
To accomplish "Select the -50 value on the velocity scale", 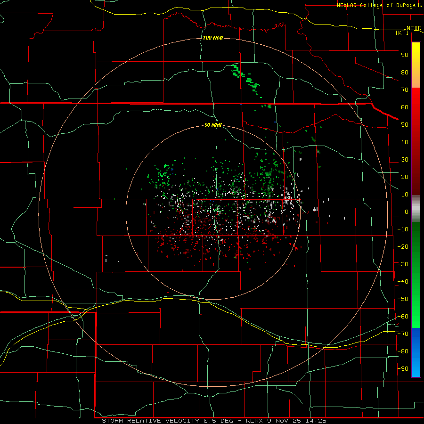I will (403, 299).
